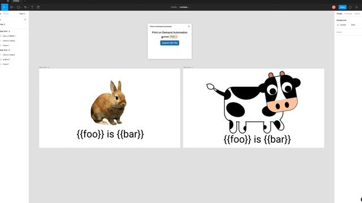362x203 pixels.
Task: Add a new page with plus icon
Action: (25, 20)
